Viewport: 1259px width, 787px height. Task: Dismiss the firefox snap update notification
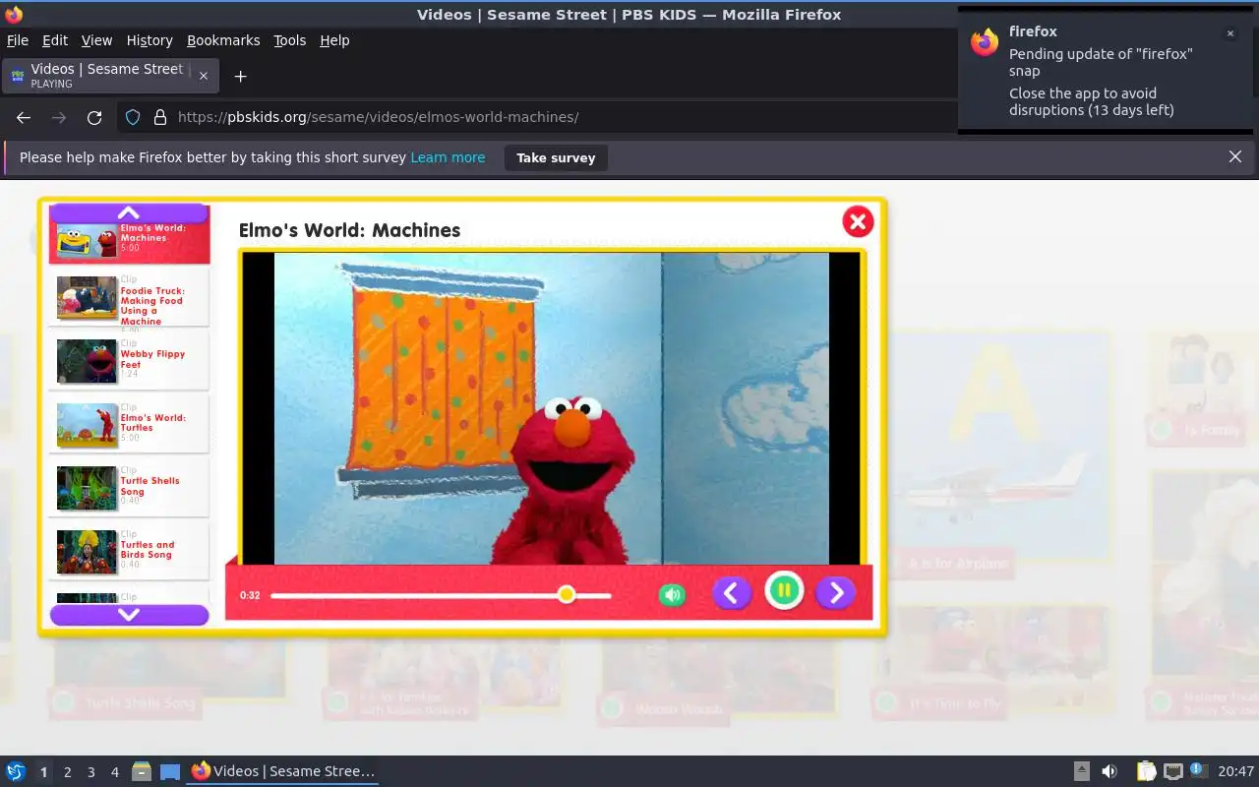point(1229,33)
